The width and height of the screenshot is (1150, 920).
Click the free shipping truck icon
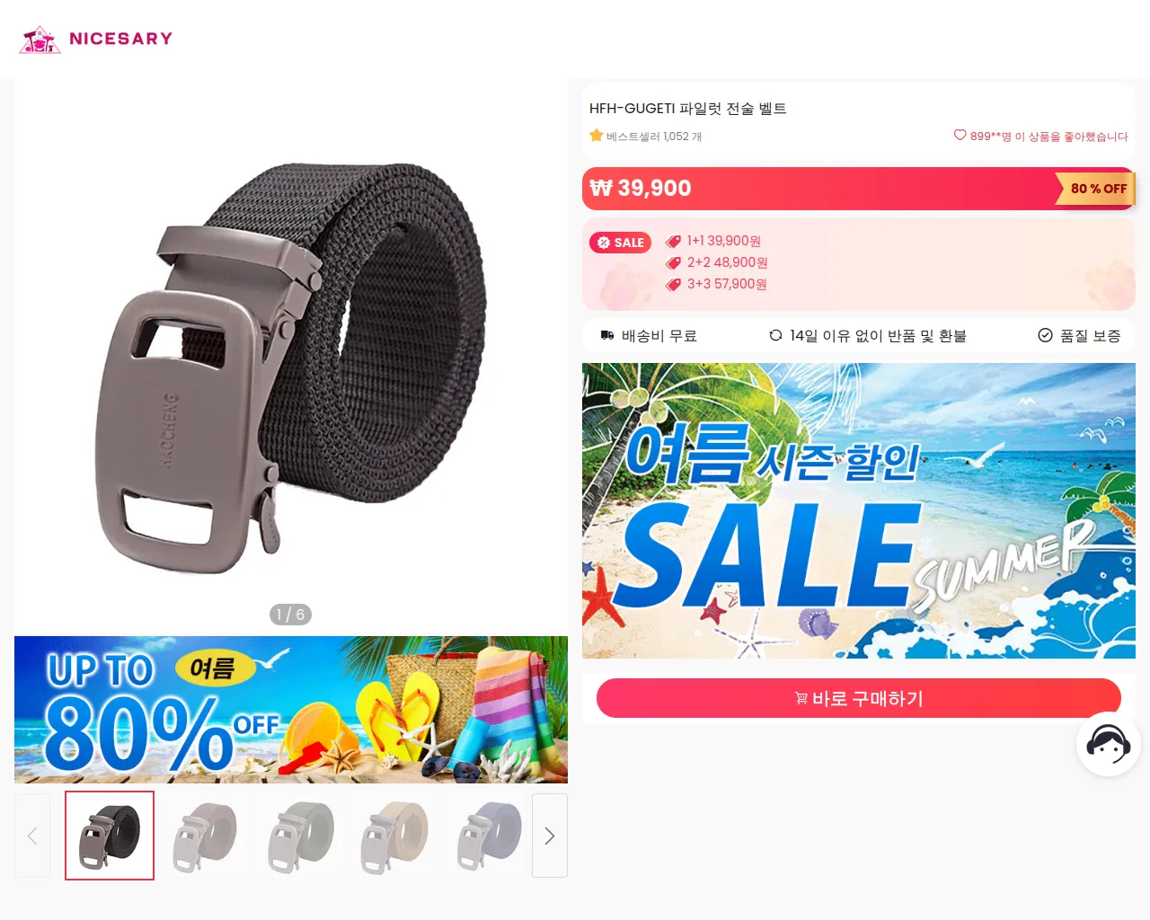point(607,335)
